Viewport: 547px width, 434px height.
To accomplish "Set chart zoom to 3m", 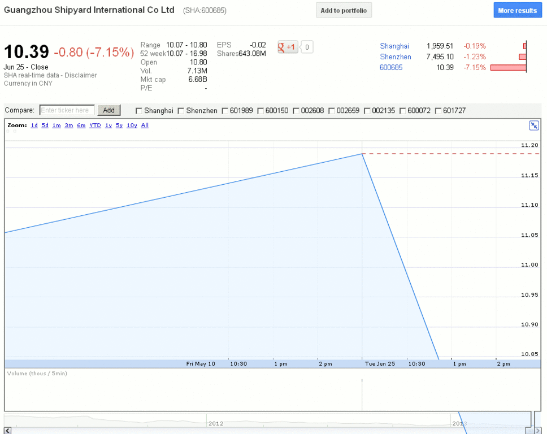I will 69,125.
